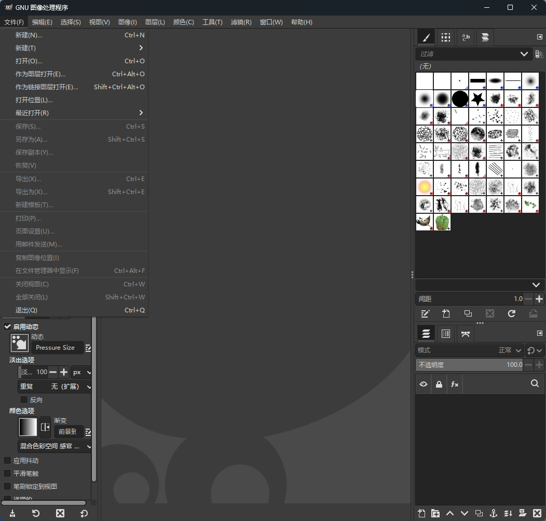Open the 滤镜(R) menu
546x521 pixels.
(241, 22)
